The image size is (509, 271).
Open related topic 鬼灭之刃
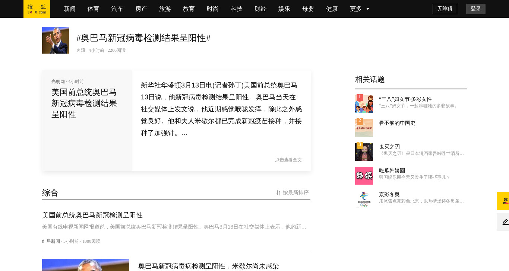(x=389, y=147)
